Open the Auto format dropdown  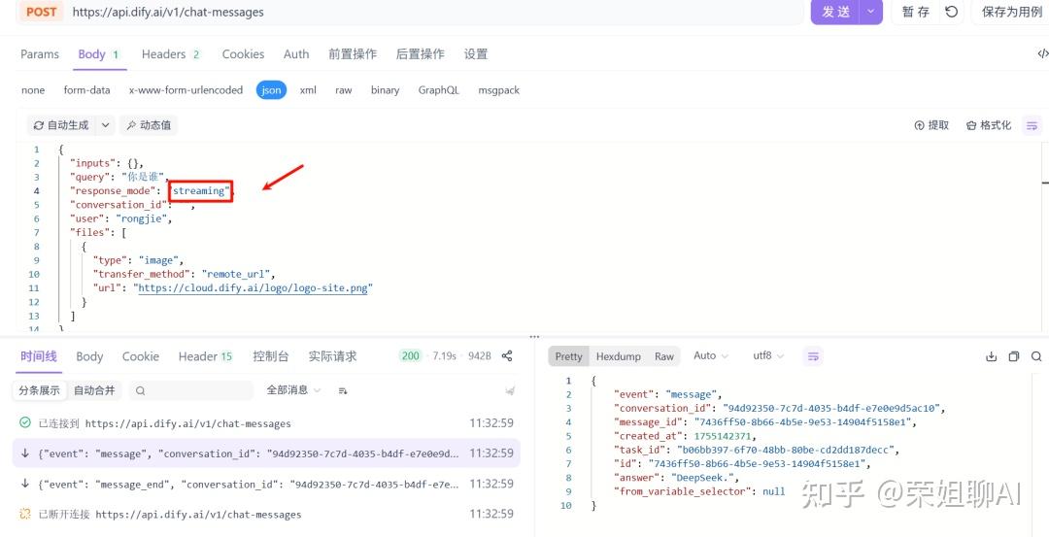tap(710, 355)
